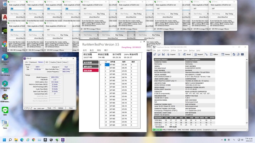Viewport: 255px width, 143px height.
Task: Click the Tools button in CPU-Z
Action: point(49,108)
